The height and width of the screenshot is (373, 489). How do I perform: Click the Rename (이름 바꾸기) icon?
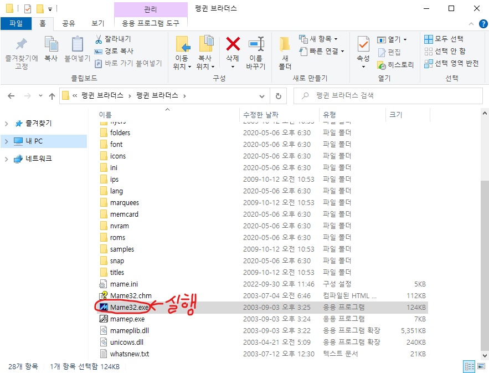point(256,44)
